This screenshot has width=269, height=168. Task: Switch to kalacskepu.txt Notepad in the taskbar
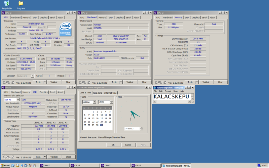pos(177,166)
